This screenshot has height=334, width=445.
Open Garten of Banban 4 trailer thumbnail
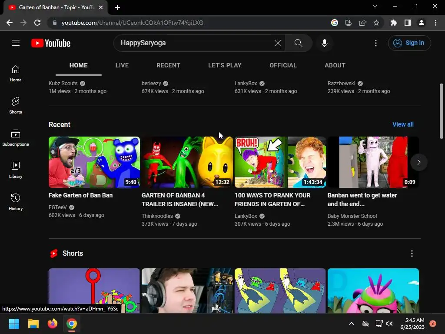tap(187, 162)
